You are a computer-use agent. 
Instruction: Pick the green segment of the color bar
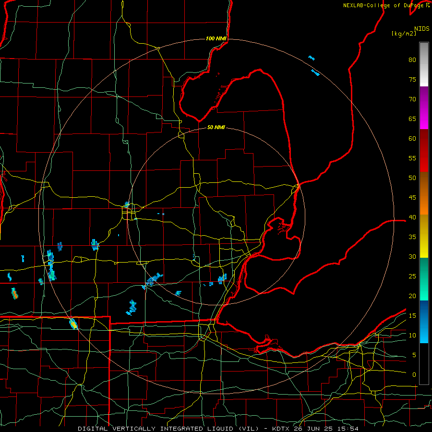(x=424, y=279)
